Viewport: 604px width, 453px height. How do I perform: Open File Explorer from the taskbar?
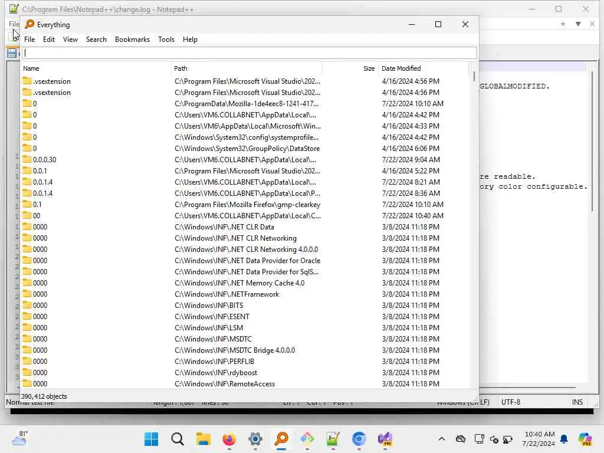pyautogui.click(x=203, y=439)
